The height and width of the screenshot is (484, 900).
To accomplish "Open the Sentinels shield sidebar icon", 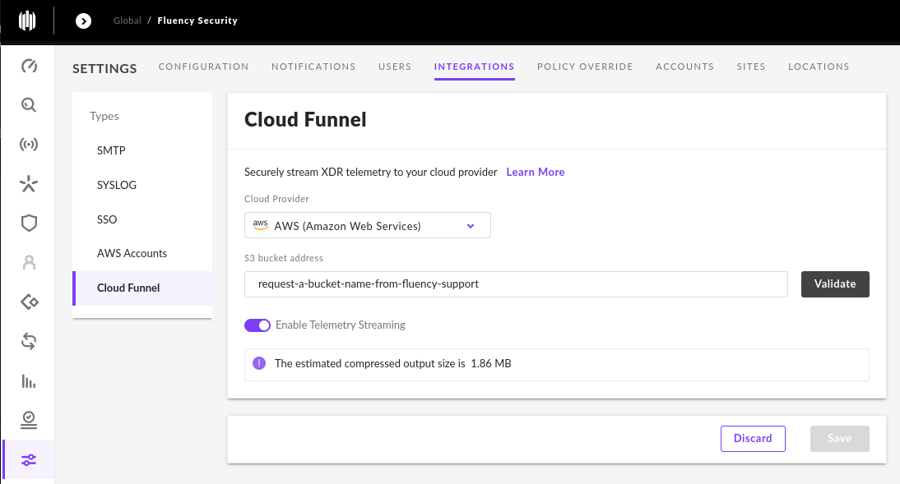I will (x=29, y=223).
